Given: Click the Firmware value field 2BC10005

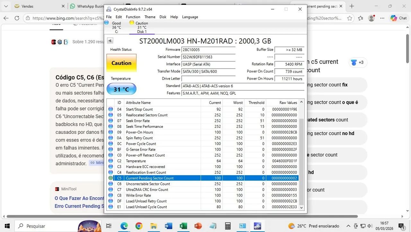Looking at the screenshot, I should coord(208,50).
